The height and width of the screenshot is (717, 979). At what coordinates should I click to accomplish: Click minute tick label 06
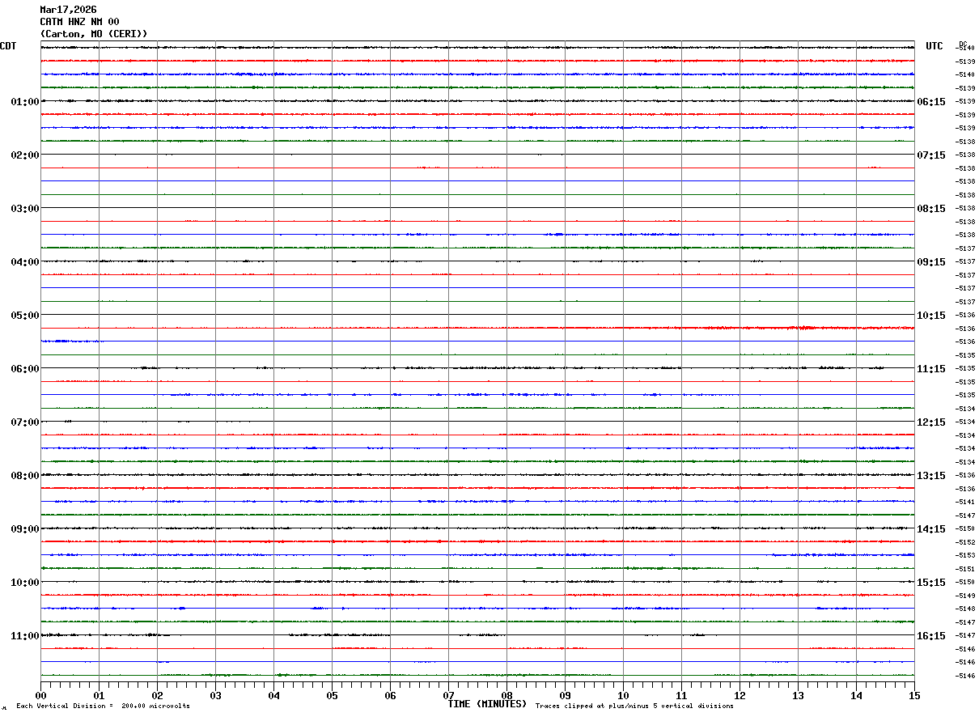coord(390,695)
